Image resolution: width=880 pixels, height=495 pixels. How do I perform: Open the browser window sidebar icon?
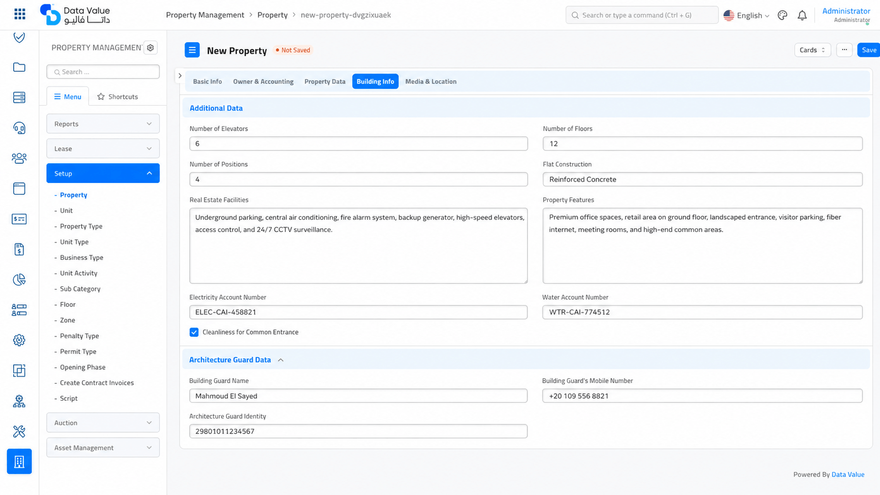19,189
